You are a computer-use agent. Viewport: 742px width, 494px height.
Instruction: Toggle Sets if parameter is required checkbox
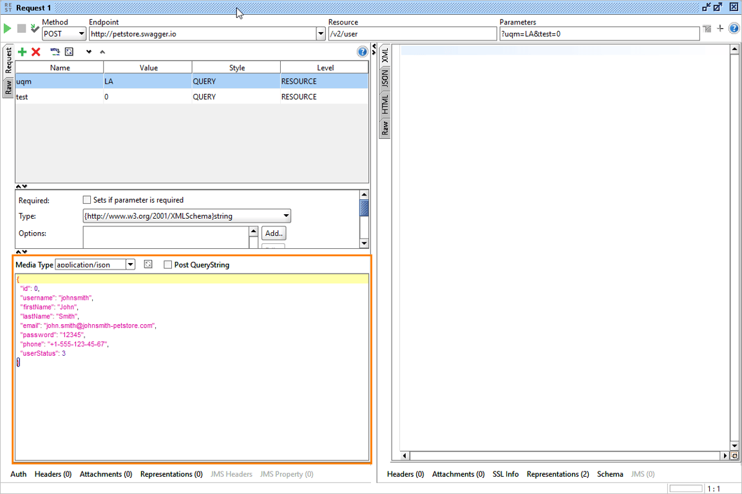coord(86,200)
